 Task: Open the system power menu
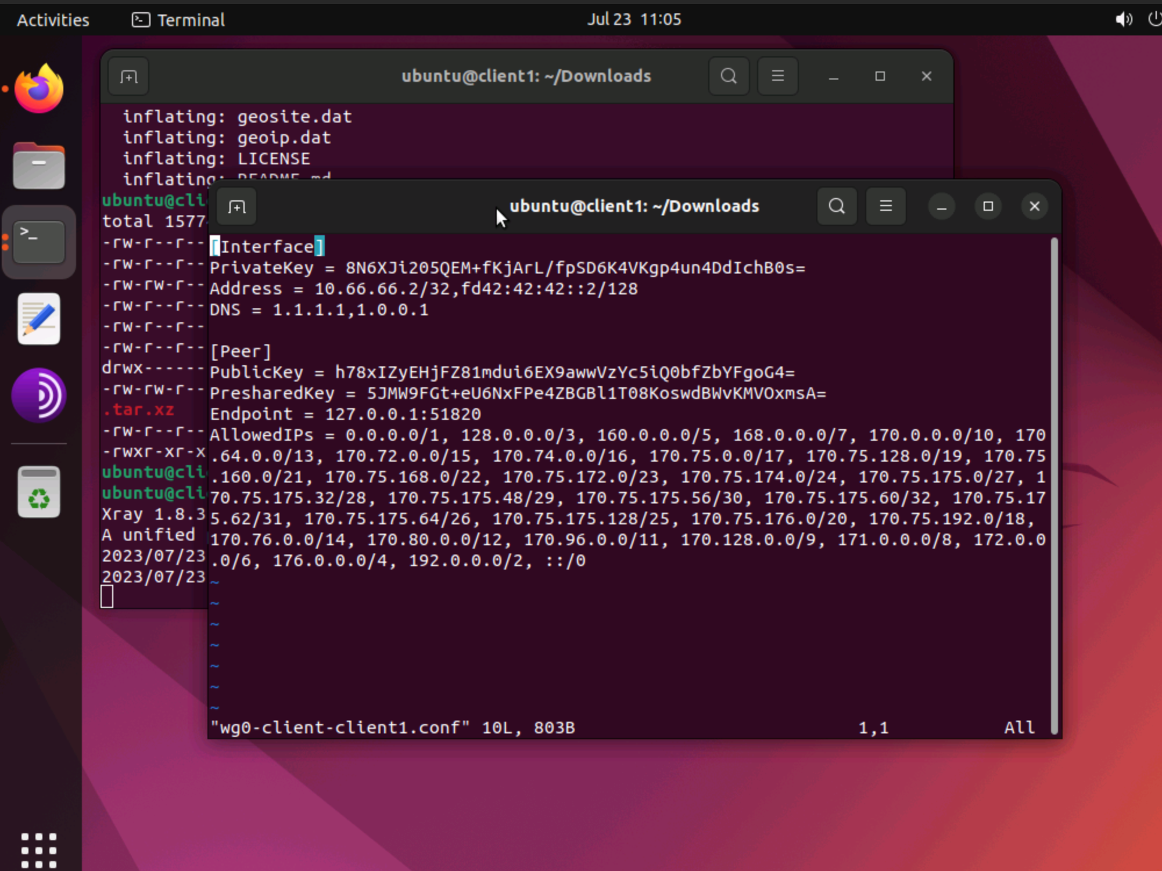point(1154,19)
